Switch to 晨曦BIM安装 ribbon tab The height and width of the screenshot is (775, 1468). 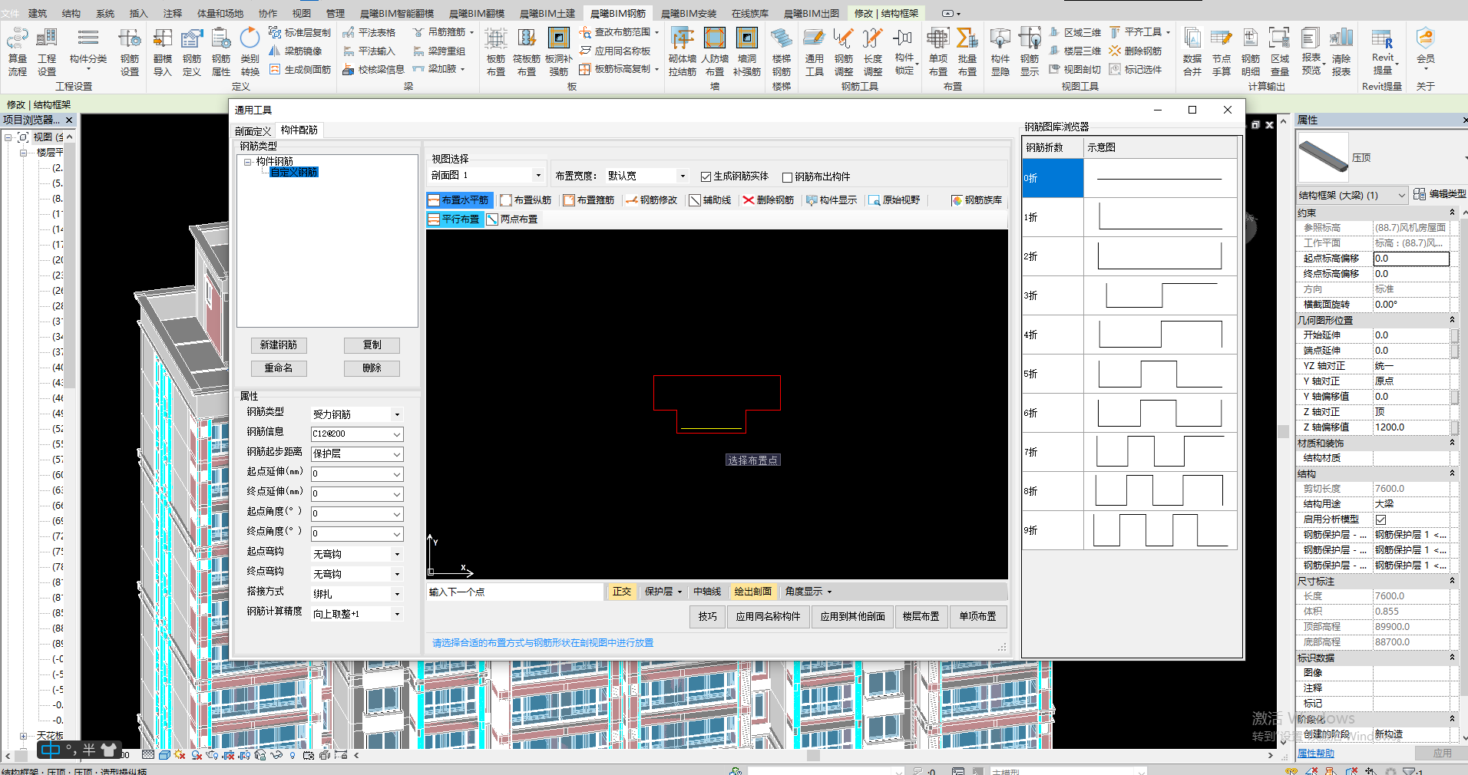click(689, 13)
